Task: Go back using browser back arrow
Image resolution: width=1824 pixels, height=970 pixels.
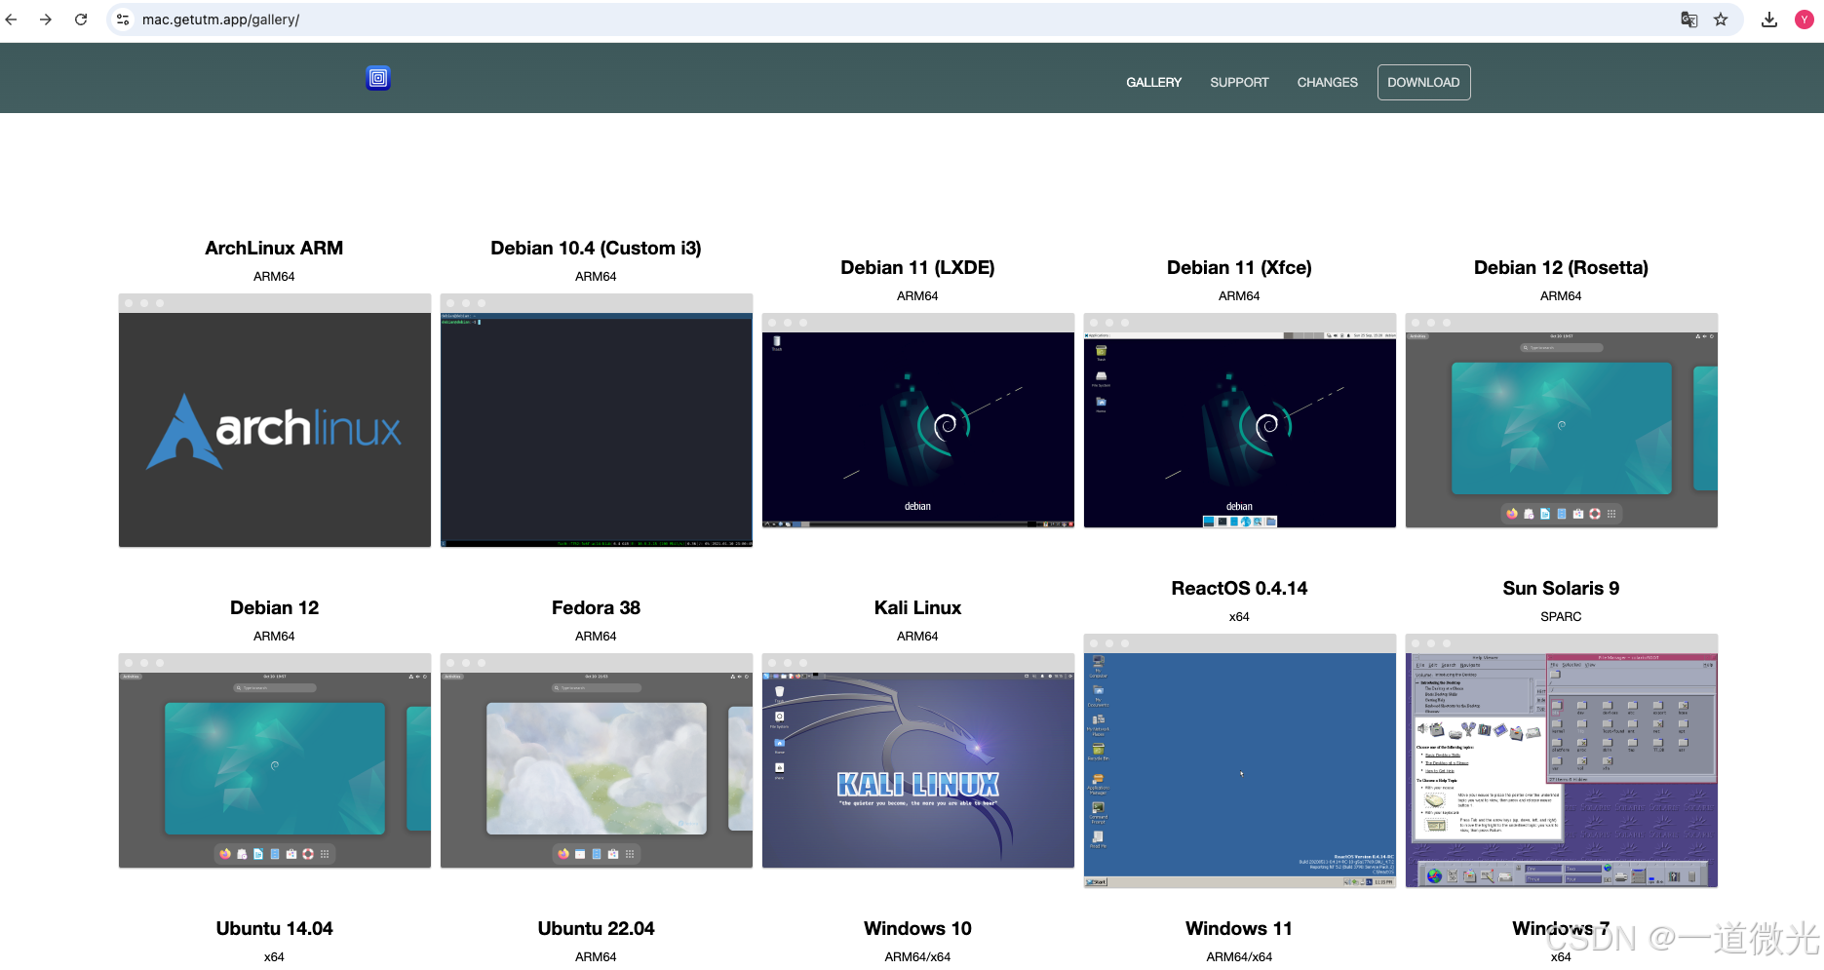Action: (x=11, y=19)
